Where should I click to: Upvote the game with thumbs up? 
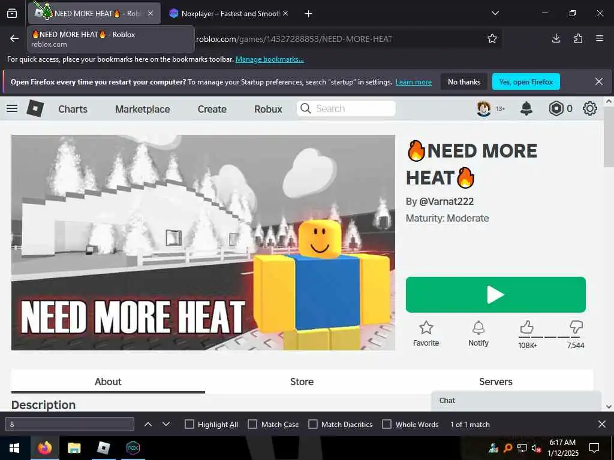[527, 327]
